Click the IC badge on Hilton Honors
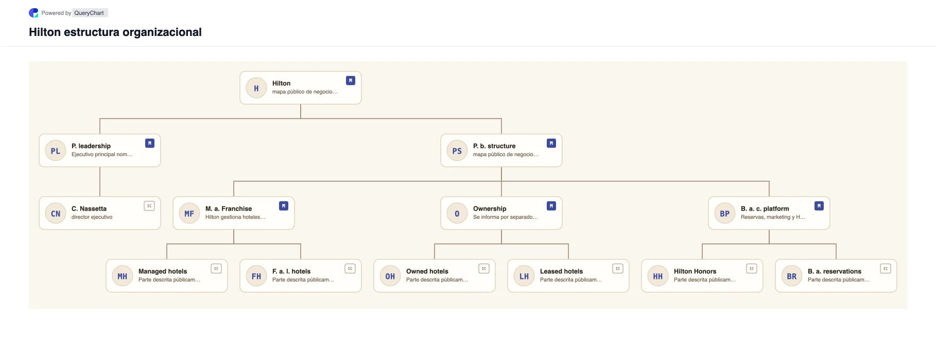 point(752,269)
